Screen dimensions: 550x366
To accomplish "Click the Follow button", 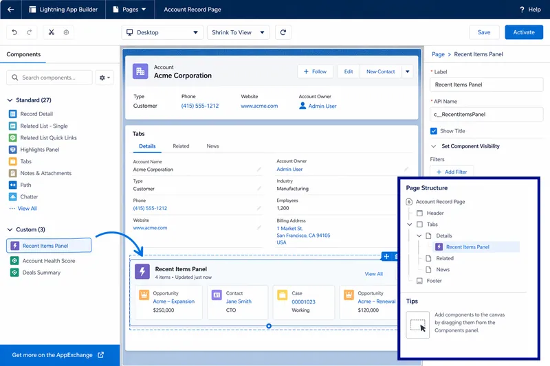I will tap(315, 71).
